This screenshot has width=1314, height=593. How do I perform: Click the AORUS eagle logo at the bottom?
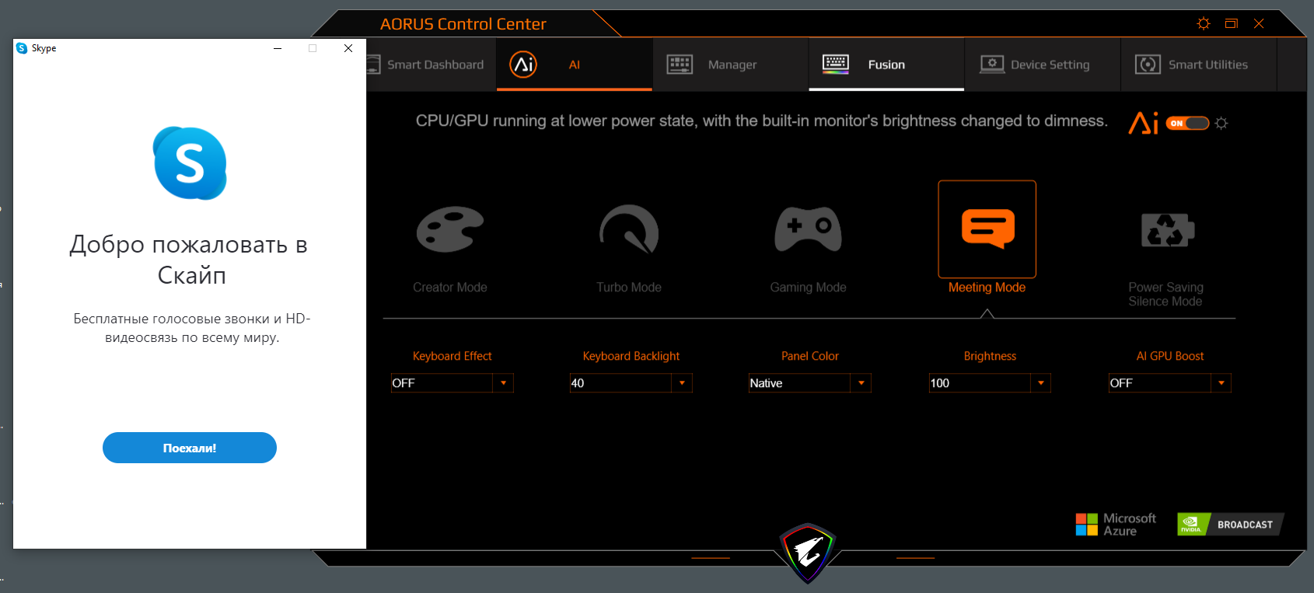coord(808,553)
